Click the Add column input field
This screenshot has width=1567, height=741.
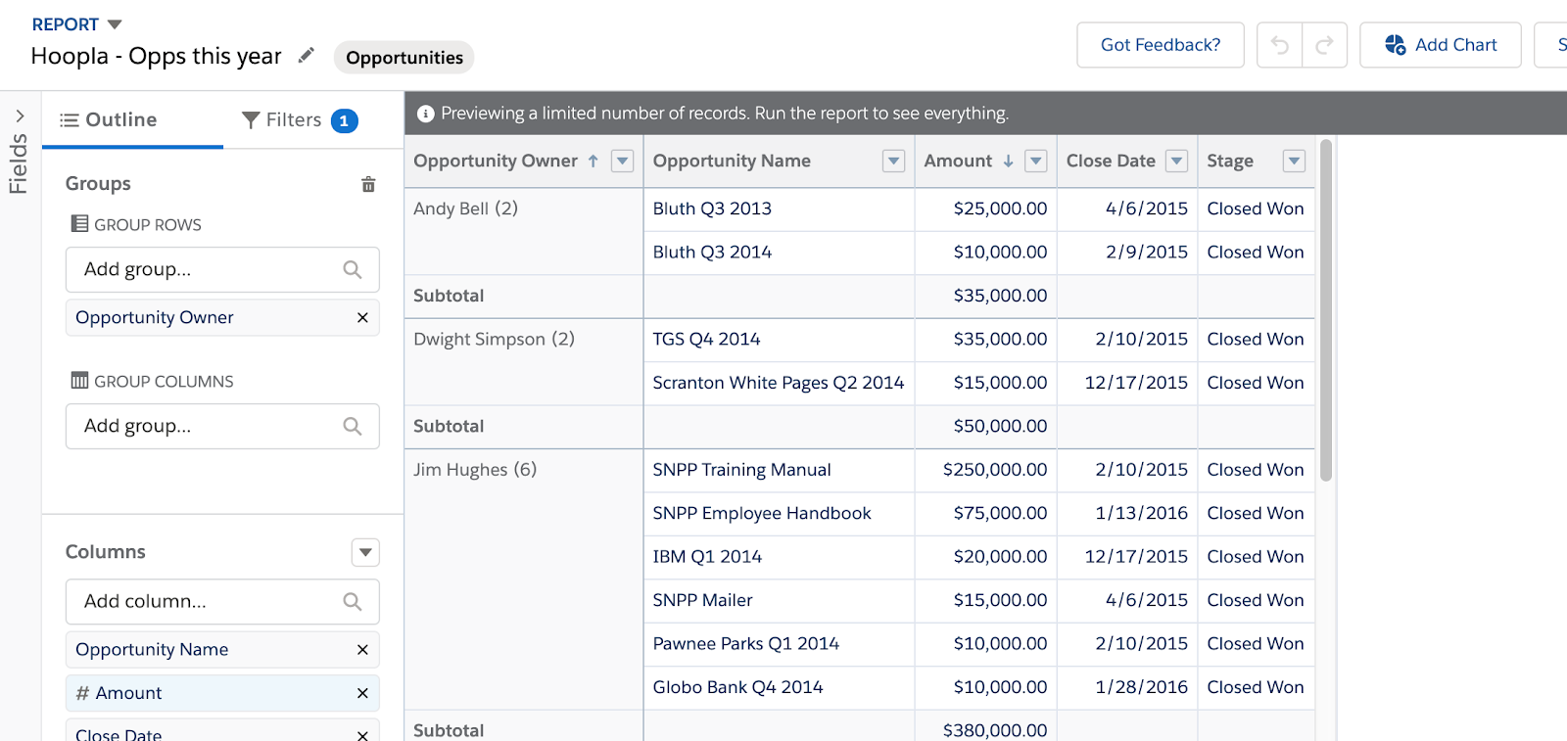[x=222, y=601]
